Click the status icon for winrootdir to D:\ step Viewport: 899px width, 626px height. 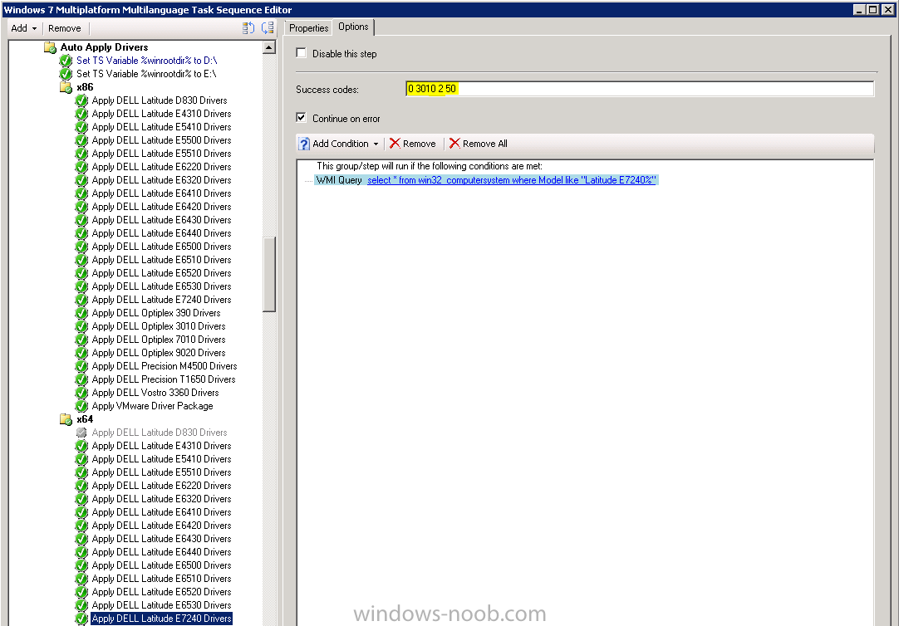(66, 61)
